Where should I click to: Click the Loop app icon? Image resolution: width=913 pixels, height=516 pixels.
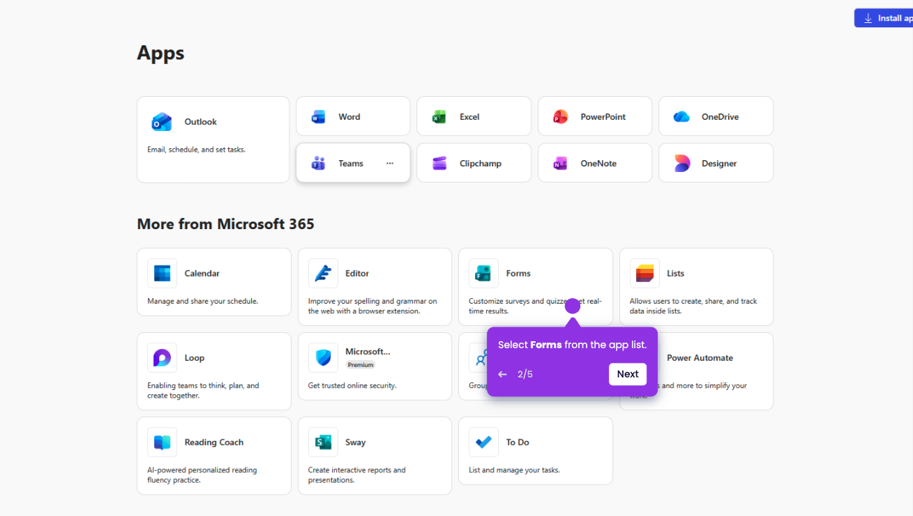point(162,358)
